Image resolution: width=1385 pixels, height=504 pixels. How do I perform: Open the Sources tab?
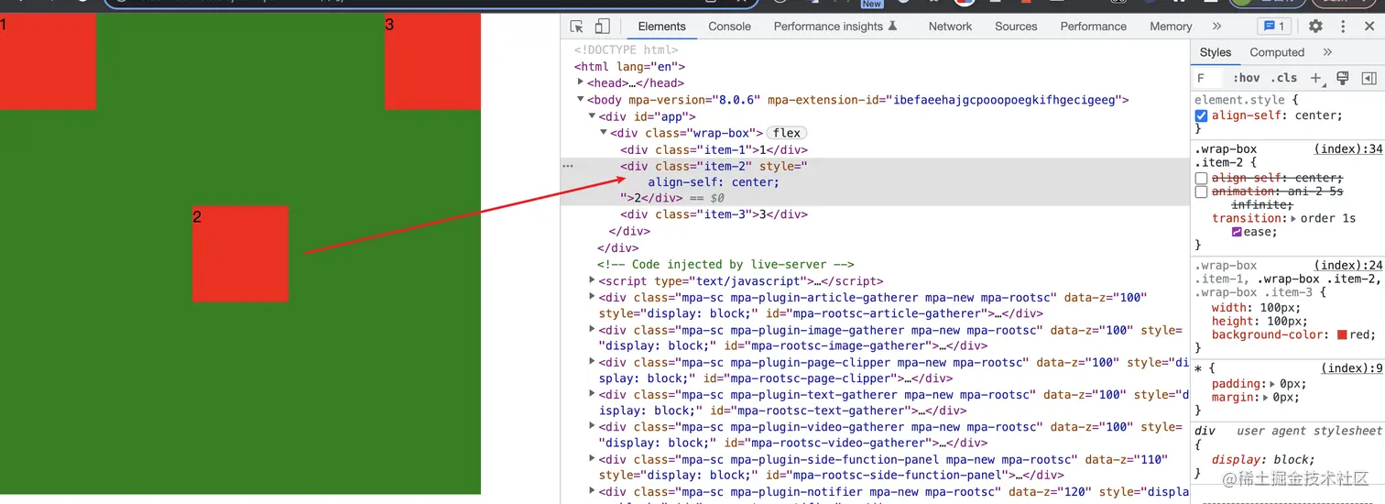point(1016,27)
